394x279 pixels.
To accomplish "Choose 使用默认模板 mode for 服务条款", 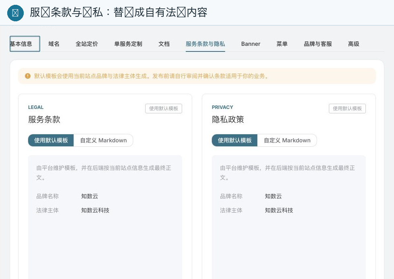I will pyautogui.click(x=51, y=140).
